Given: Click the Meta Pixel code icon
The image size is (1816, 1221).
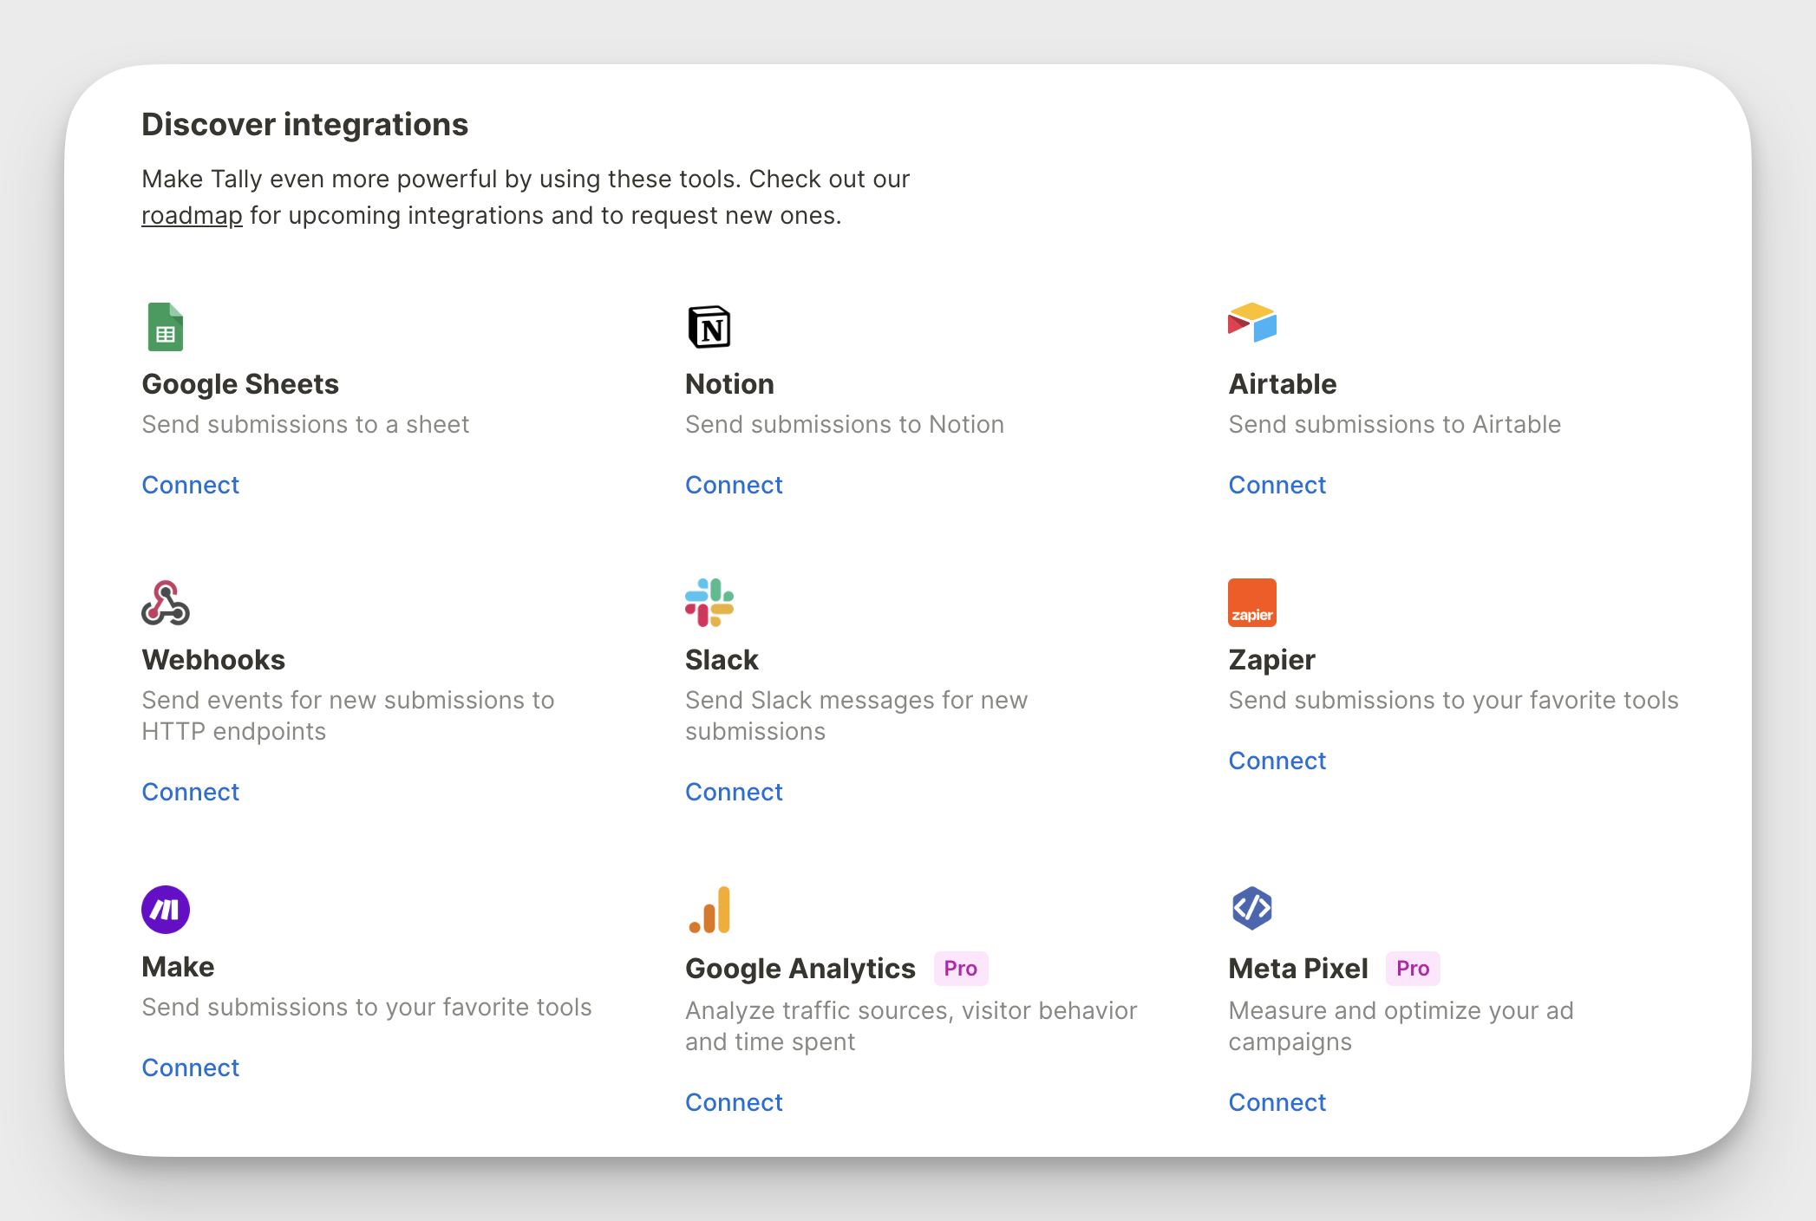Looking at the screenshot, I should click(1252, 909).
